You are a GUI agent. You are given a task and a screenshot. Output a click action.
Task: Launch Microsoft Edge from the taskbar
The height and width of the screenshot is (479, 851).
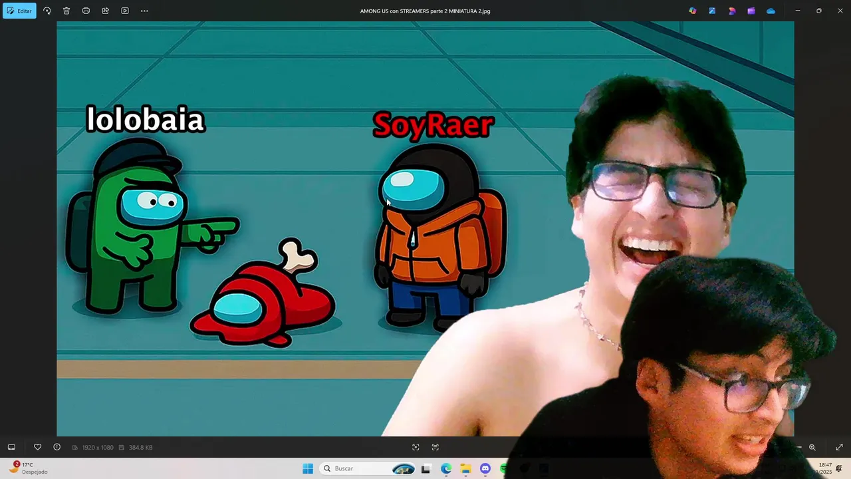click(446, 468)
